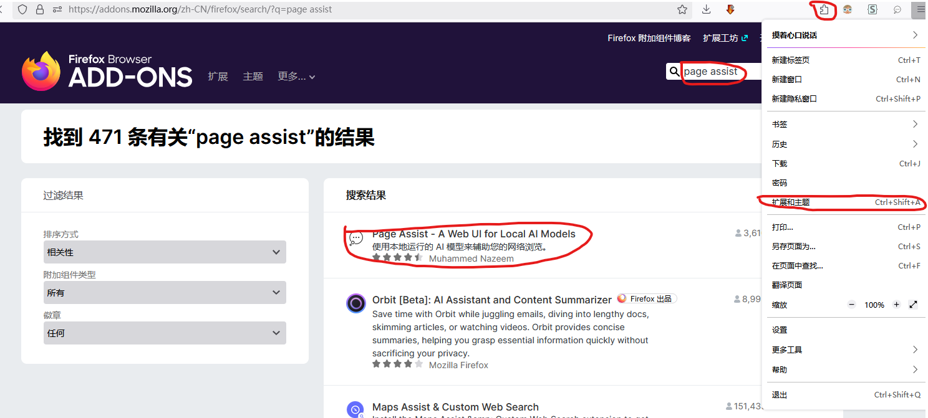Open the downloads arrow icon
Image resolution: width=928 pixels, height=418 pixels.
pos(707,9)
